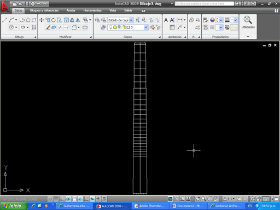The image size is (280, 210).
Task: Activate the Mirror tool in Modificar
Action: click(78, 20)
